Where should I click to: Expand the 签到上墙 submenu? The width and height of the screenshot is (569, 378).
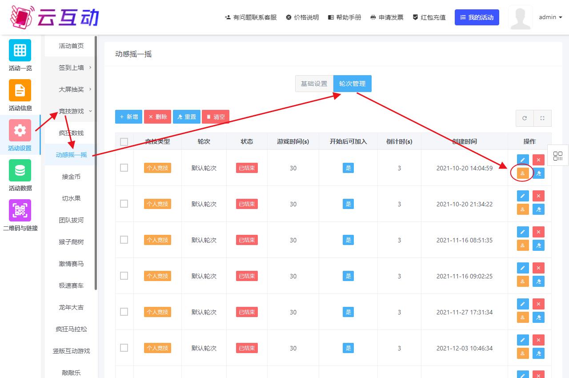(71, 68)
